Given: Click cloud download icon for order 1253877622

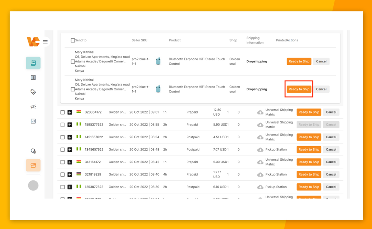Looking at the screenshot, I should click(260, 187).
